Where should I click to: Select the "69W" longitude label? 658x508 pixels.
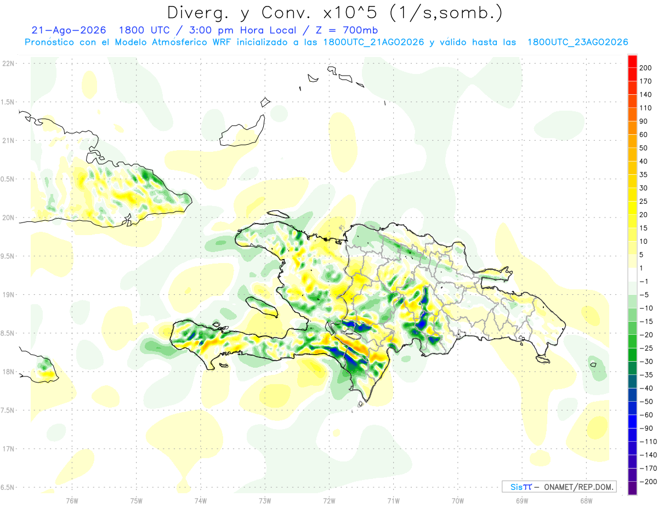point(521,500)
